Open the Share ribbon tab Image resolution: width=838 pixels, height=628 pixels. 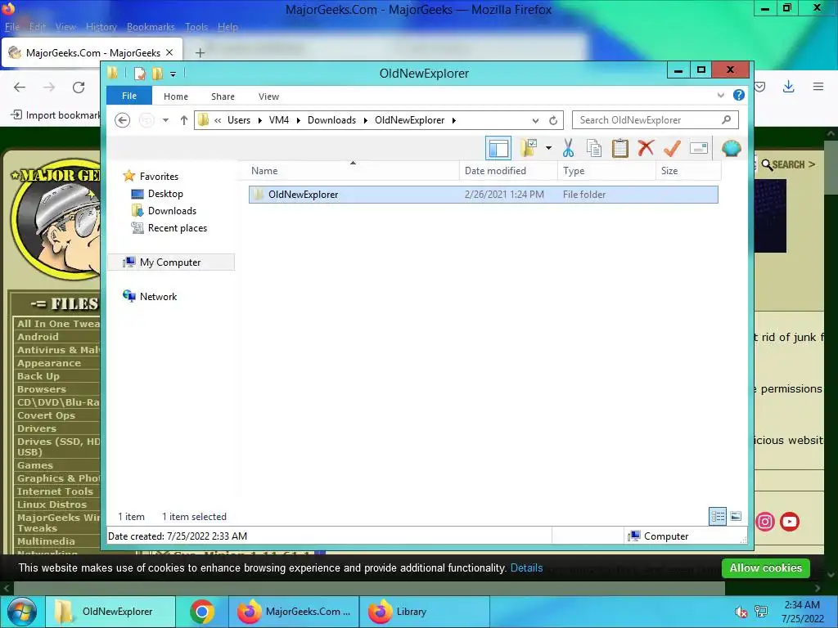click(223, 96)
